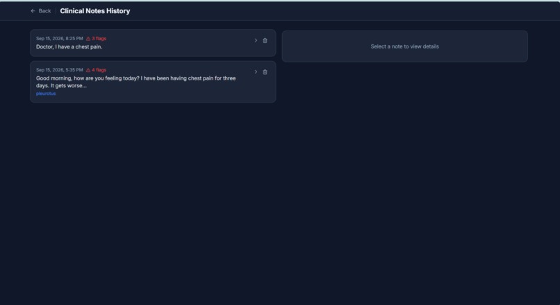Click the Sep 15, 2026, 5:35 PM timestamp
The height and width of the screenshot is (305, 560).
(59, 70)
